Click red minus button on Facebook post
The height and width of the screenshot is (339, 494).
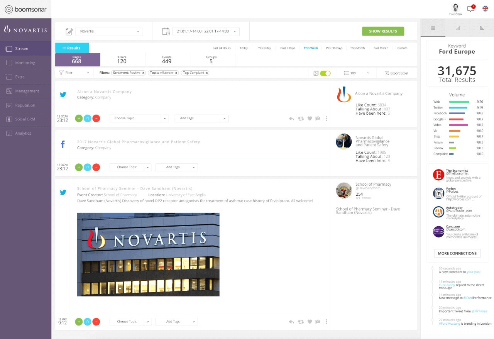tap(96, 167)
